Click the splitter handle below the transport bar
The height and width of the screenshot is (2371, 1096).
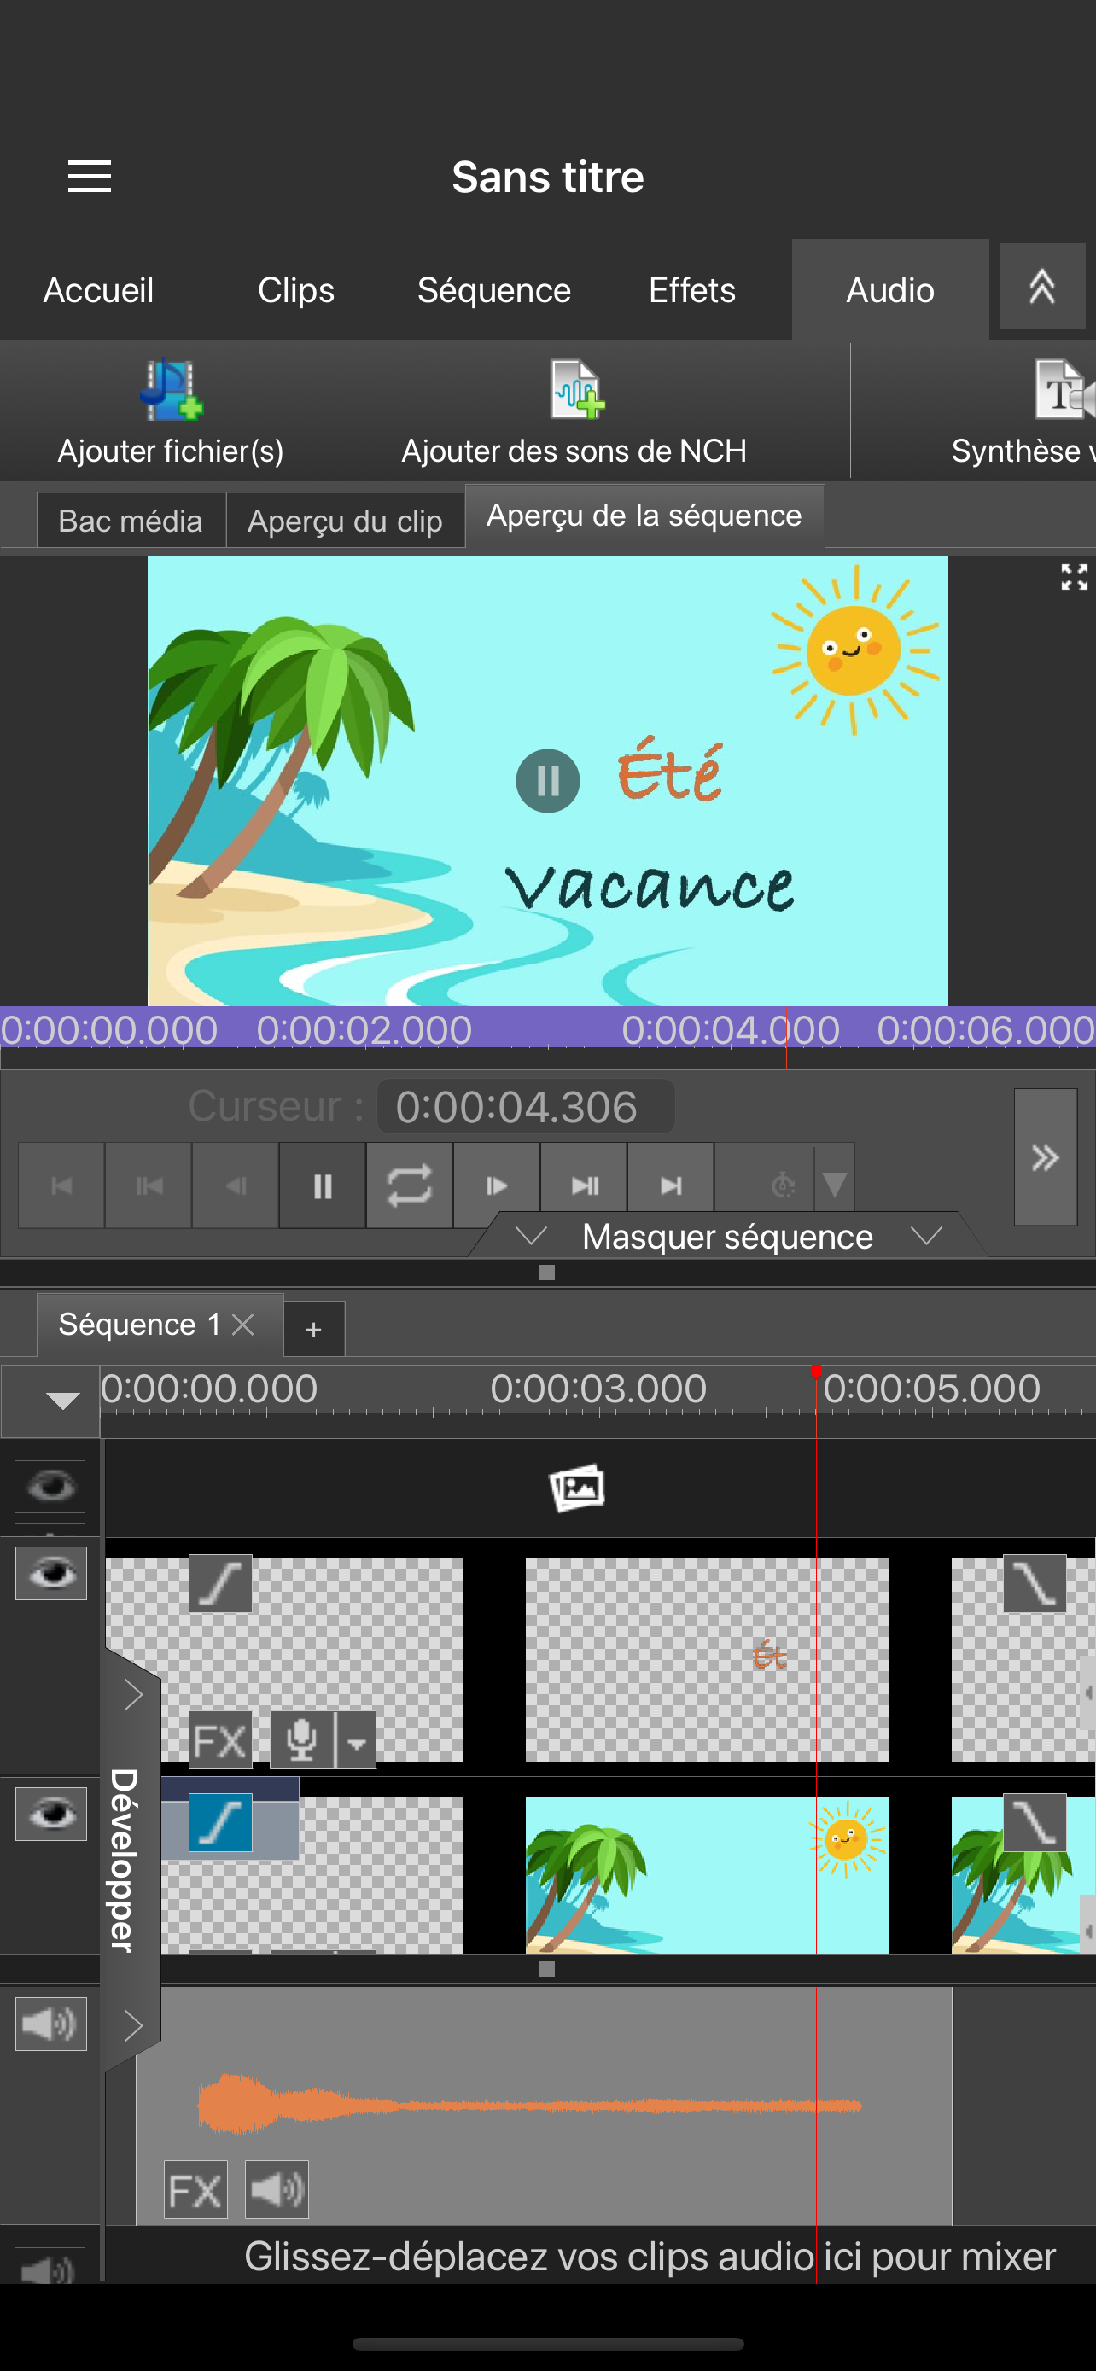click(547, 1272)
